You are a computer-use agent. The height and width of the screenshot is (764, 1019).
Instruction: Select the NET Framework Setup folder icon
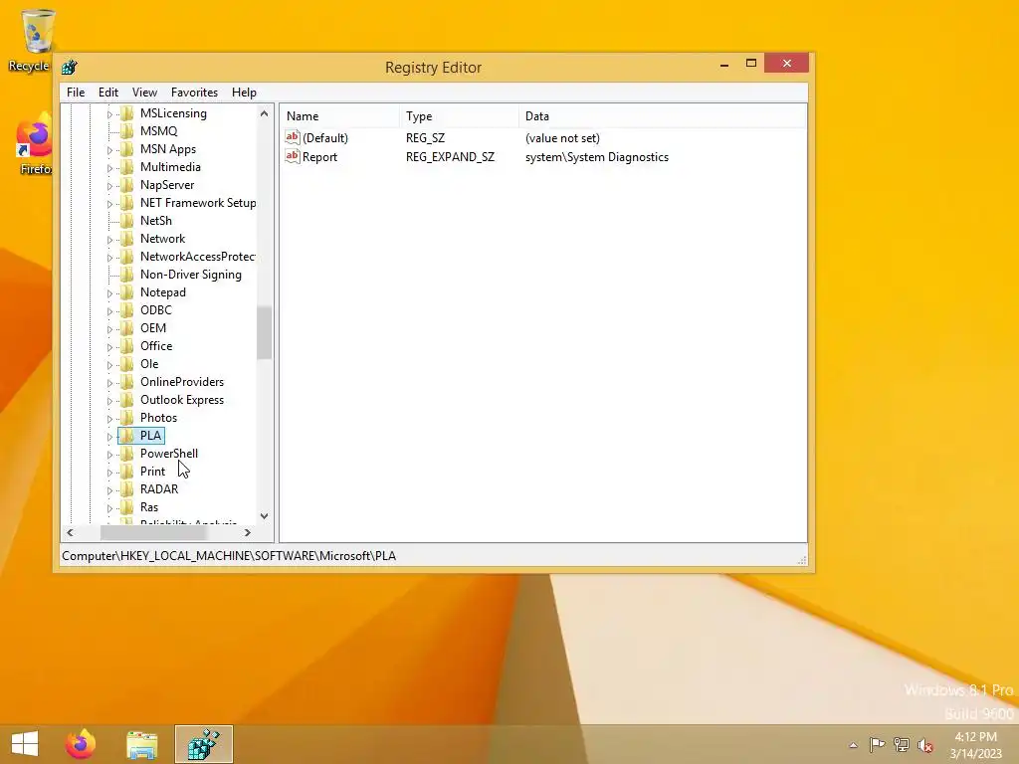pyautogui.click(x=127, y=203)
